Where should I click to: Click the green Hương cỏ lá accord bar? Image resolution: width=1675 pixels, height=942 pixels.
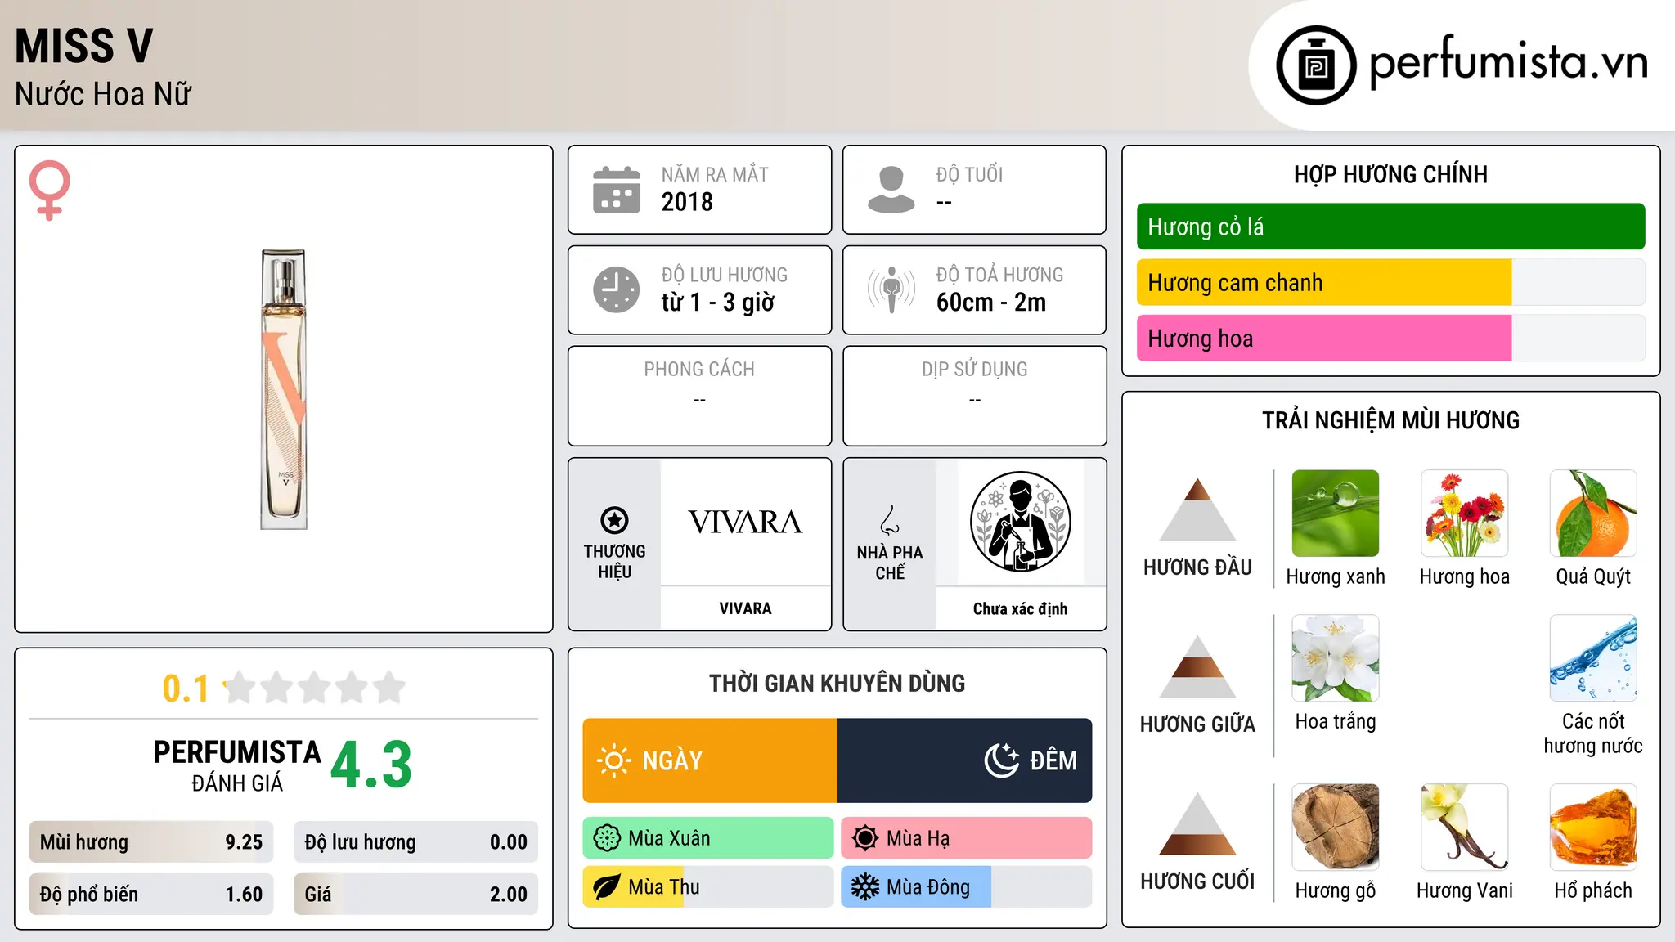[x=1390, y=227]
